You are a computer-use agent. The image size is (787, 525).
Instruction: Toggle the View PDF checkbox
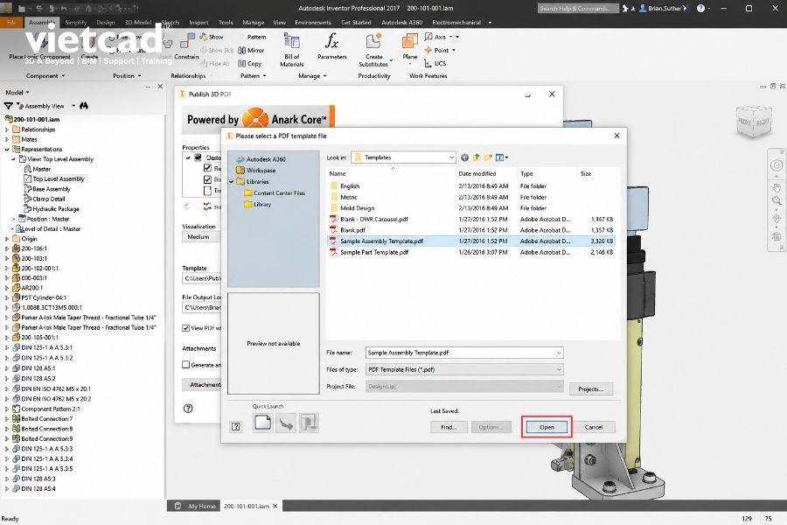[x=185, y=328]
